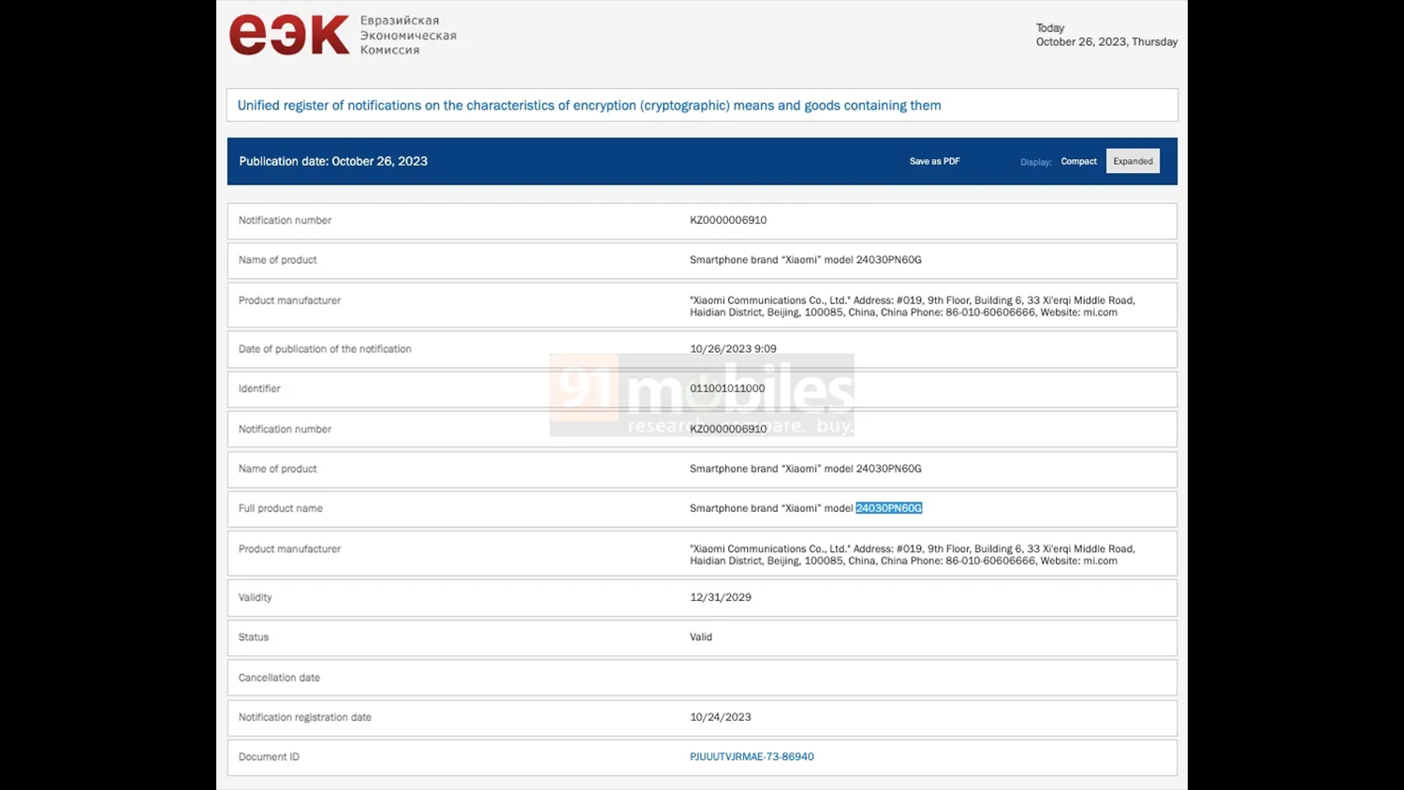
Task: Open Document ID link PJUUUTVJRMAE-73-86940
Action: [752, 756]
